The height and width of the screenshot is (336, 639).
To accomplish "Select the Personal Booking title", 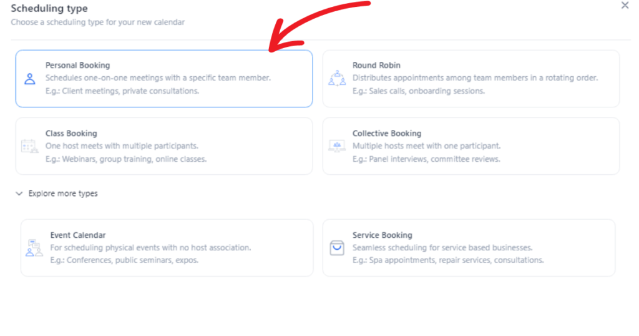I will point(78,65).
